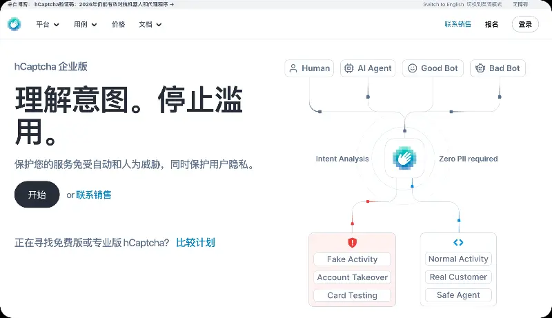The image size is (552, 318).
Task: Open the 平台 dropdown menu
Action: tap(48, 25)
